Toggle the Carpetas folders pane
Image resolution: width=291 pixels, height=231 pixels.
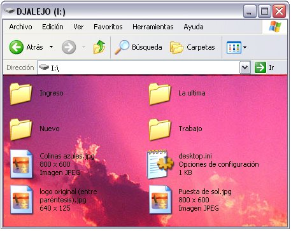[x=192, y=47]
